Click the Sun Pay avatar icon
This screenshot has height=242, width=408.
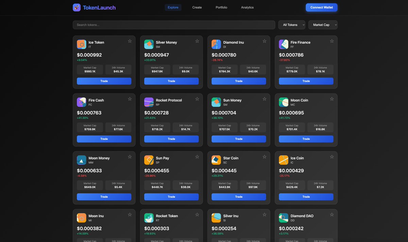click(x=149, y=160)
